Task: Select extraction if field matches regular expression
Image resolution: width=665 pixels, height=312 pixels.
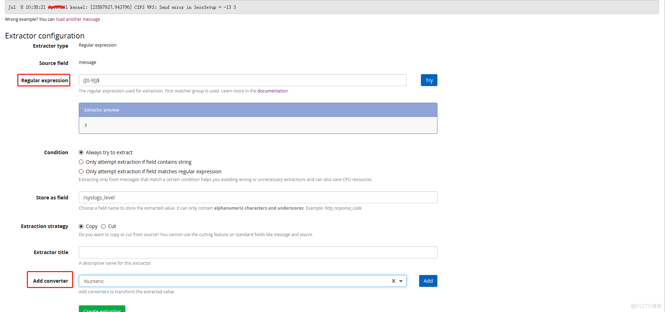Action: [x=81, y=172]
